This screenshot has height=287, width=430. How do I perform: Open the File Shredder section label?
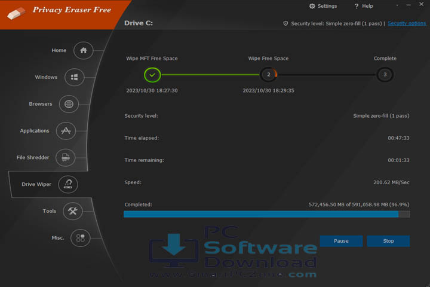pos(33,158)
